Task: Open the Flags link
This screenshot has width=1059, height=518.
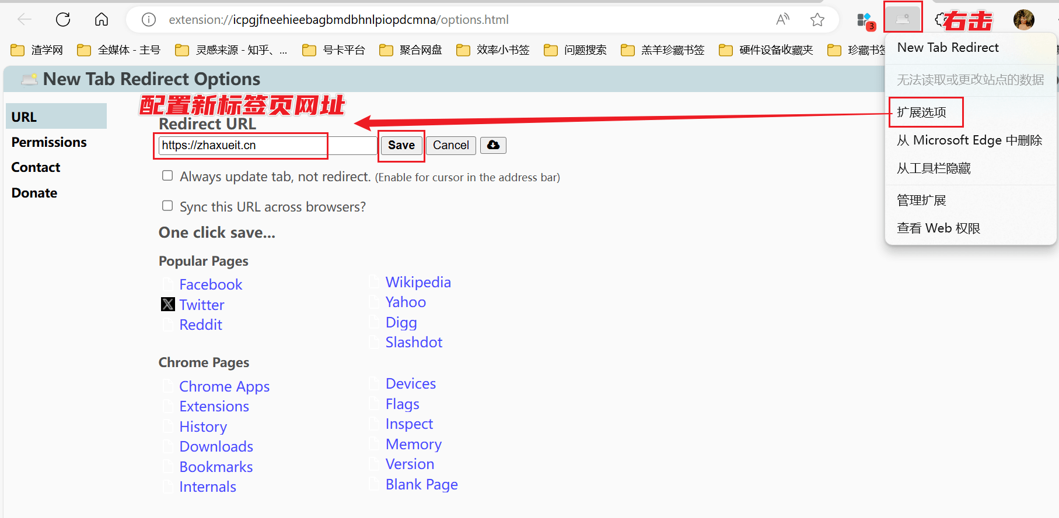Action: [403, 404]
